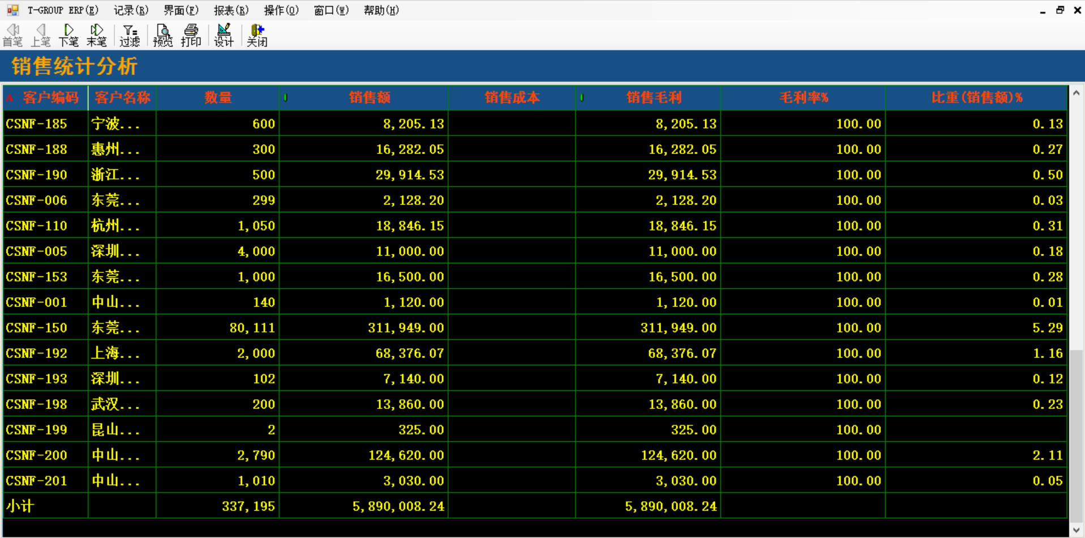Click the 销售统计分析 title
Screen dimensions: 1085x538
(74, 66)
